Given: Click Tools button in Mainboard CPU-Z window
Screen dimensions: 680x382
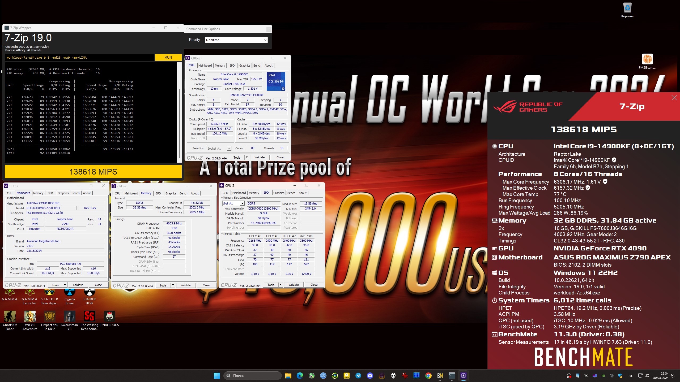Looking at the screenshot, I should (x=55, y=285).
